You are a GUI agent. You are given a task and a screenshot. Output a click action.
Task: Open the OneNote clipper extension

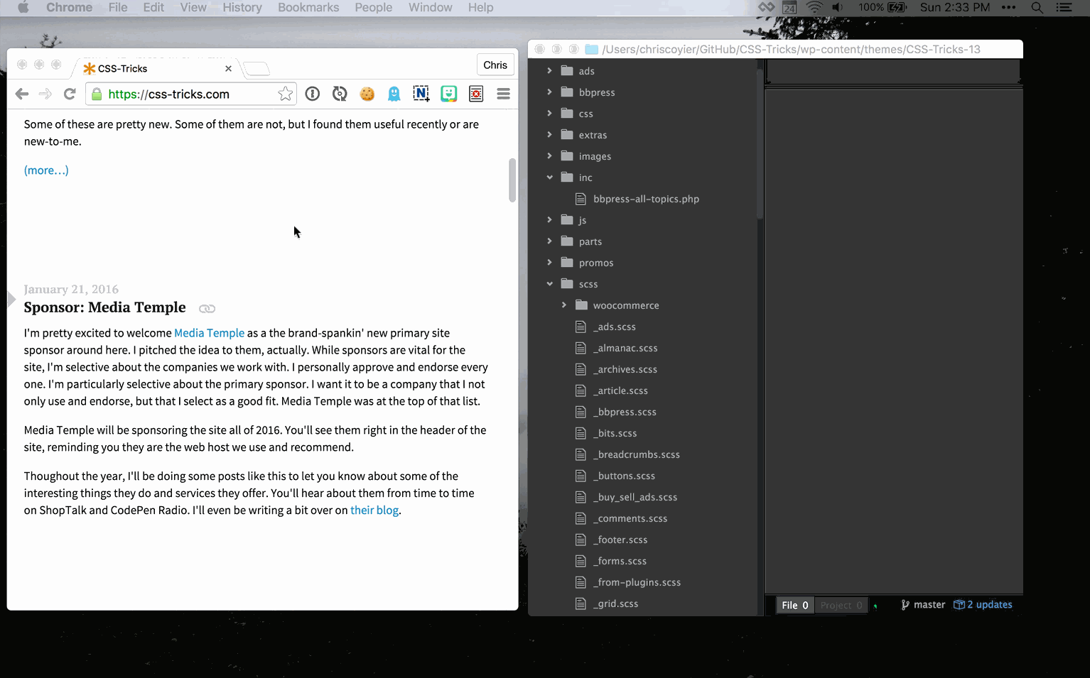[421, 94]
